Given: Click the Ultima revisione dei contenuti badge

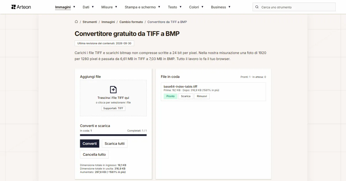Looking at the screenshot, I should 104,43.
